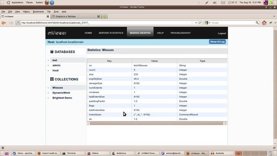277x156 pixels.
Task: Close the mViewer browser tab
Action: [48, 16]
